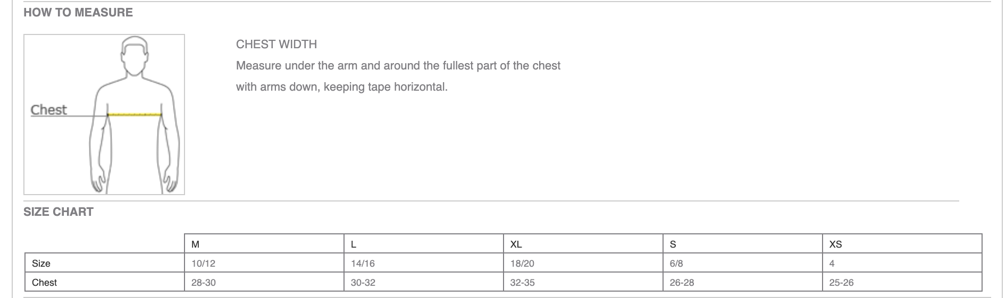This screenshot has height=298, width=1006.
Task: Click the 28-30 chest measurement cell
Action: click(x=204, y=283)
